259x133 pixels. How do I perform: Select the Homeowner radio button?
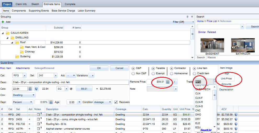[x=172, y=73]
